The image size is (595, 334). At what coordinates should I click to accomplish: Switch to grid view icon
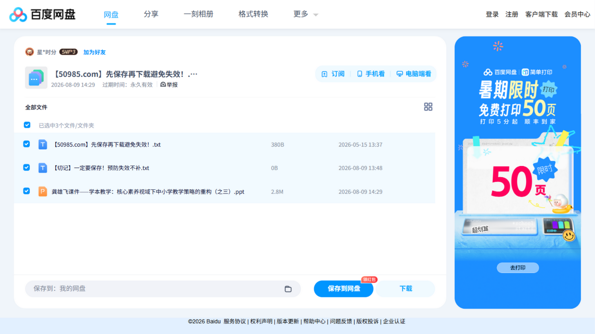click(x=428, y=107)
